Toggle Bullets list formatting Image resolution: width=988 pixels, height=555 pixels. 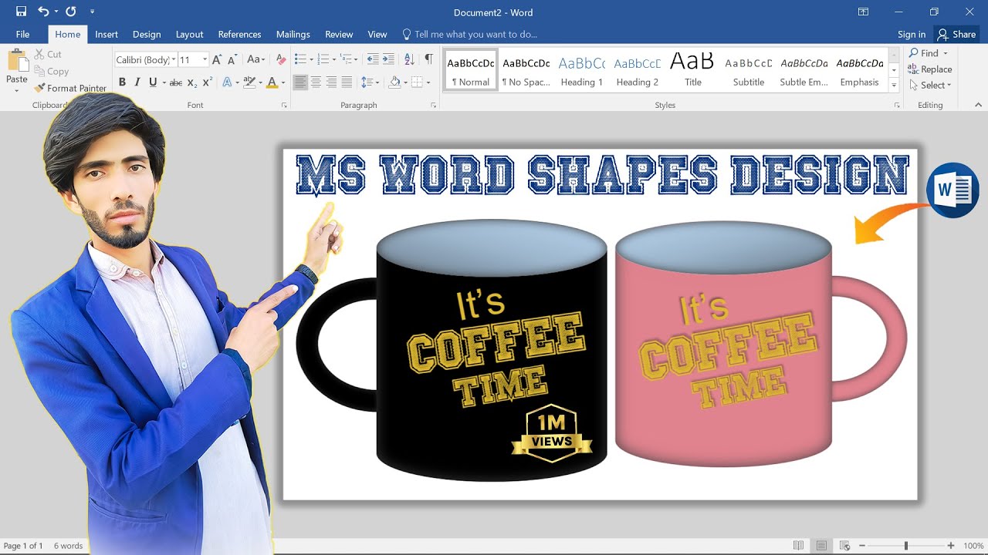pos(300,59)
